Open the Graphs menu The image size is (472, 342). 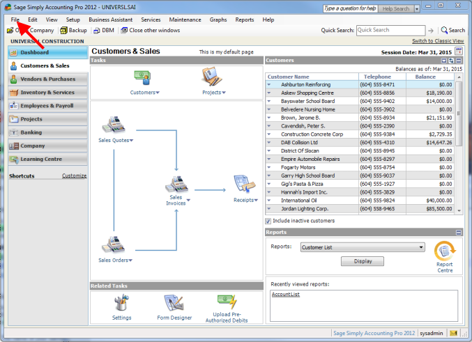218,20
